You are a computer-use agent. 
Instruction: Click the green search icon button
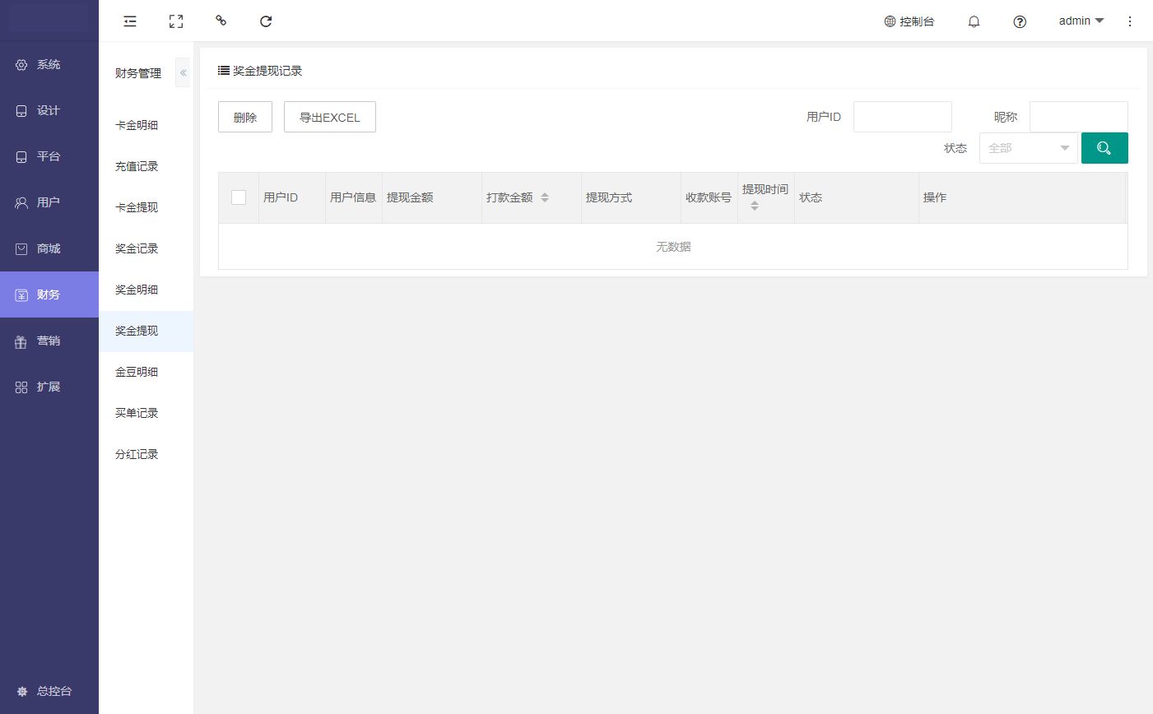tap(1104, 148)
